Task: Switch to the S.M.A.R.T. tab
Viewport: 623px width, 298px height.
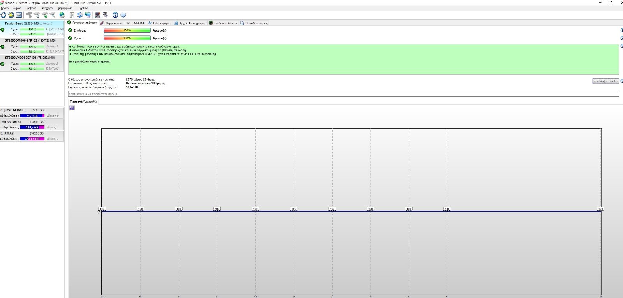Action: pos(136,23)
